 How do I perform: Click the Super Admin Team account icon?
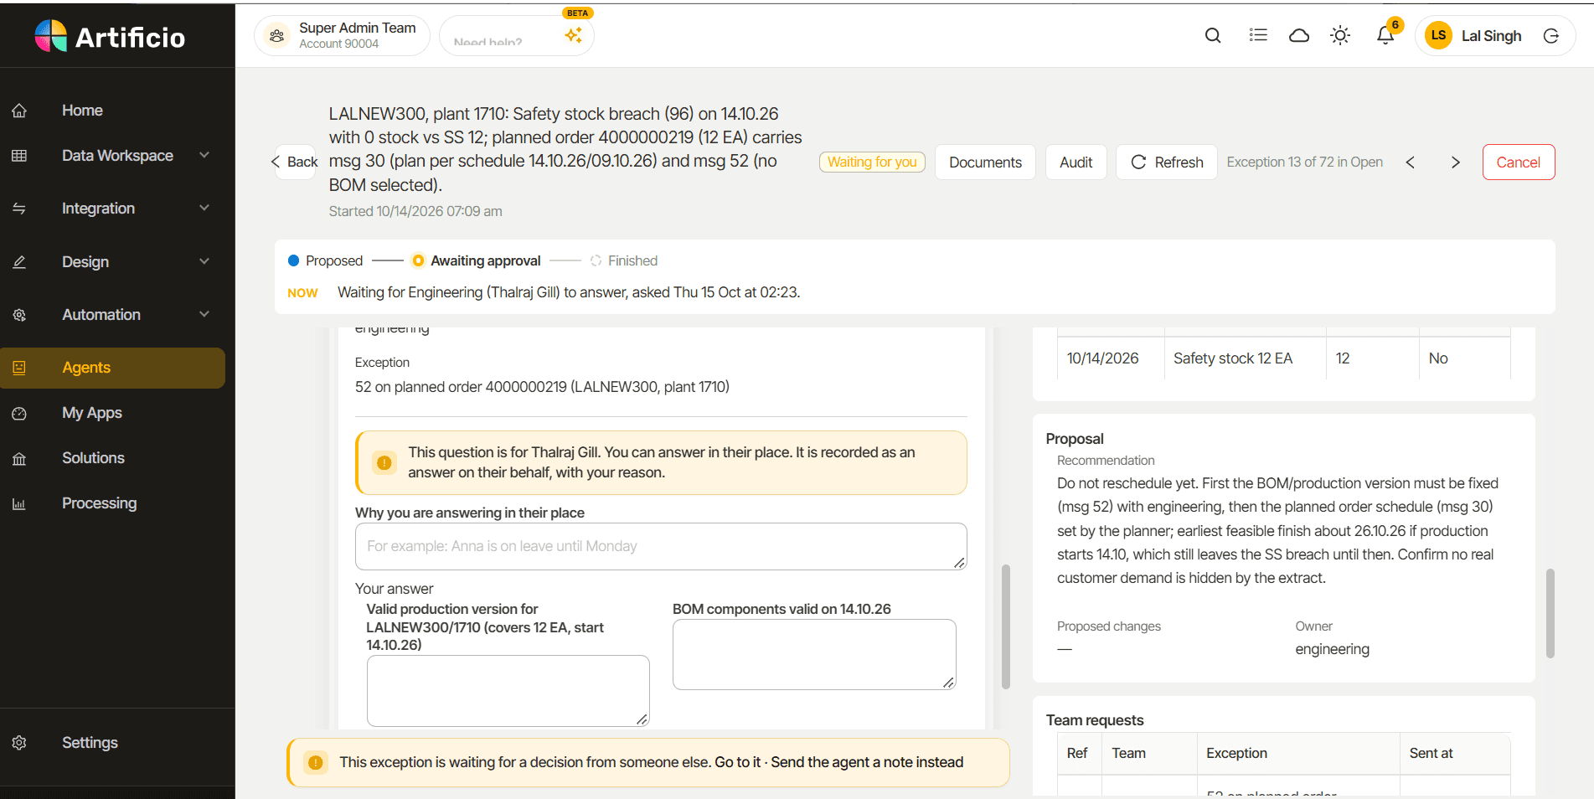(276, 36)
